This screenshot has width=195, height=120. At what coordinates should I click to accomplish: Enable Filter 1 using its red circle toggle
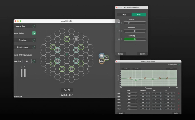[179, 93]
